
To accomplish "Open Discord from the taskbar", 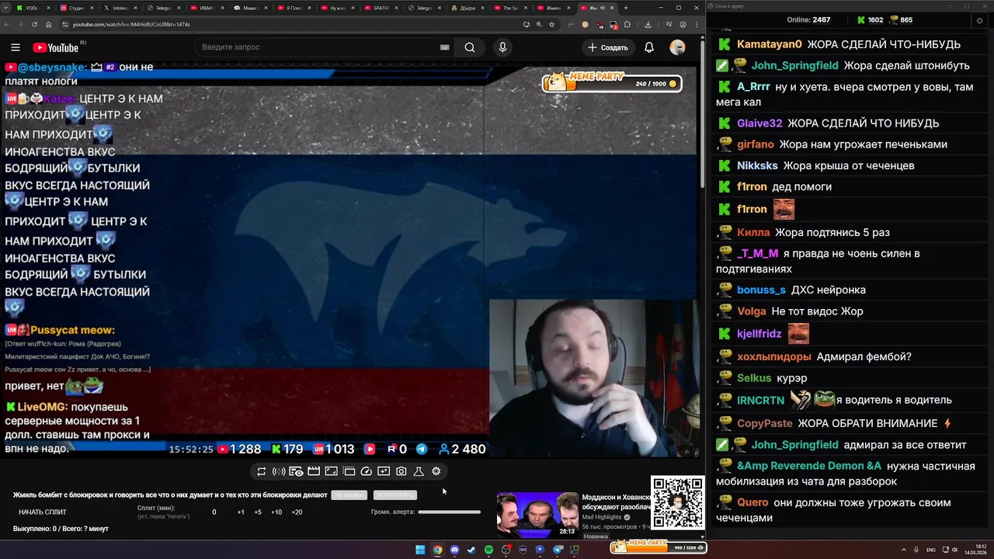I will pyautogui.click(x=454, y=550).
